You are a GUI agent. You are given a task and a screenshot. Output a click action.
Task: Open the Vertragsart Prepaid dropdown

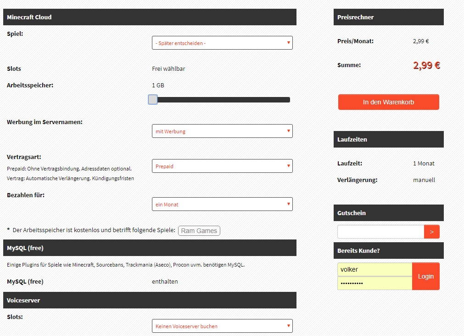click(222, 166)
